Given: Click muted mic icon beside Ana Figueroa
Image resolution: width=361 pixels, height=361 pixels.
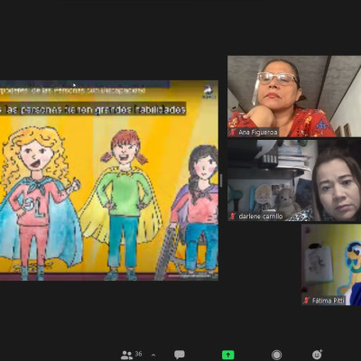Looking at the screenshot, I should 233,132.
